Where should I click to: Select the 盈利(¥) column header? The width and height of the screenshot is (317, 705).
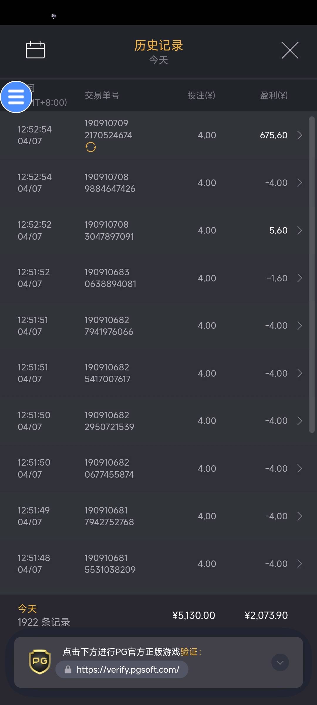[x=274, y=95]
